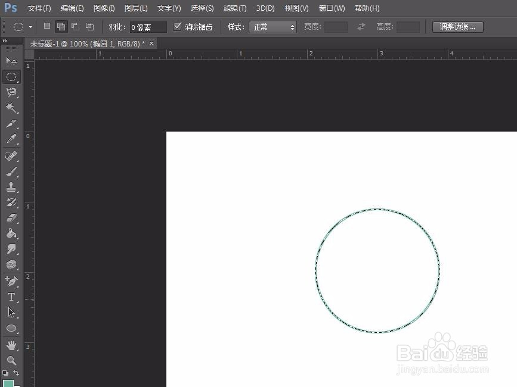Choose New Selection mode
Screen dimensions: 517x387
[47, 26]
